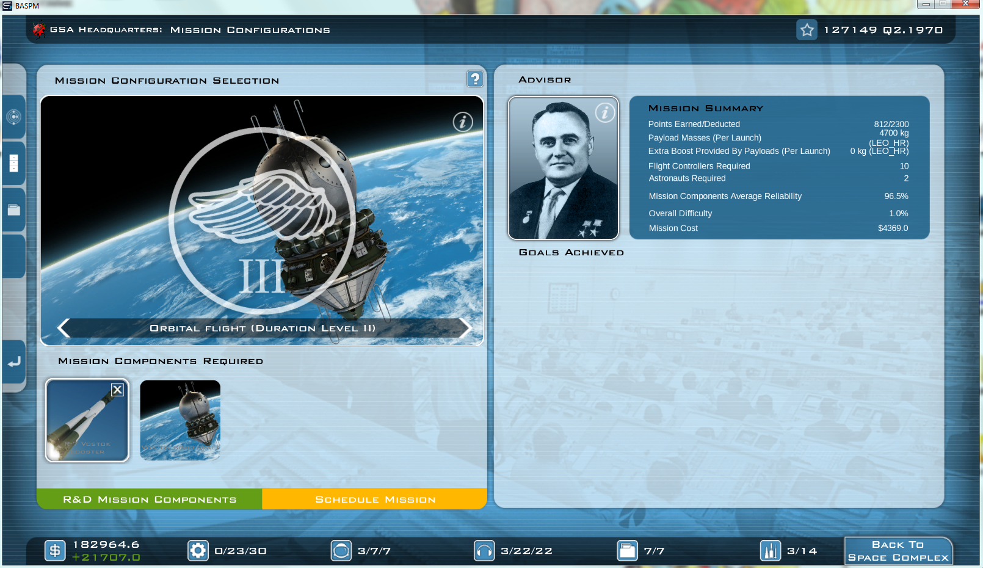Open the help question mark icon
The width and height of the screenshot is (983, 568).
(x=475, y=79)
